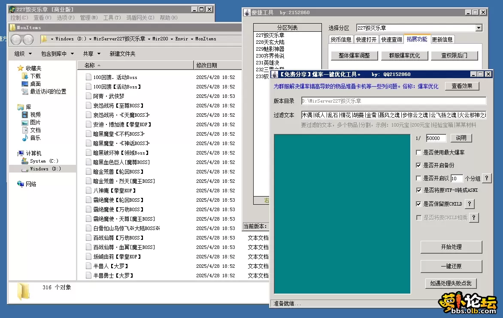
Task: Open the 工具(T) menu
Action: pos(112,18)
